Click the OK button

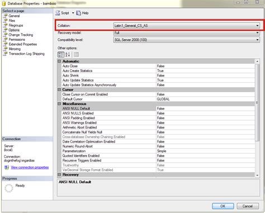(x=223, y=206)
